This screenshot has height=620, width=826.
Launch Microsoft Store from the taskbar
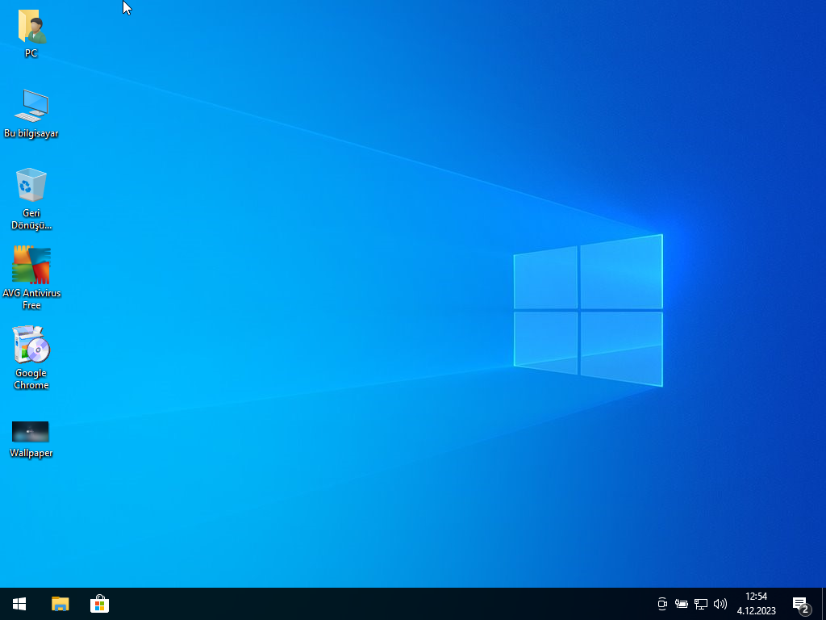[99, 604]
